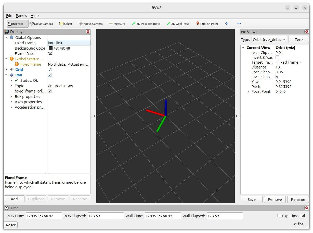Click the Imu display diamond icon
313x233 pixels.
11,75
